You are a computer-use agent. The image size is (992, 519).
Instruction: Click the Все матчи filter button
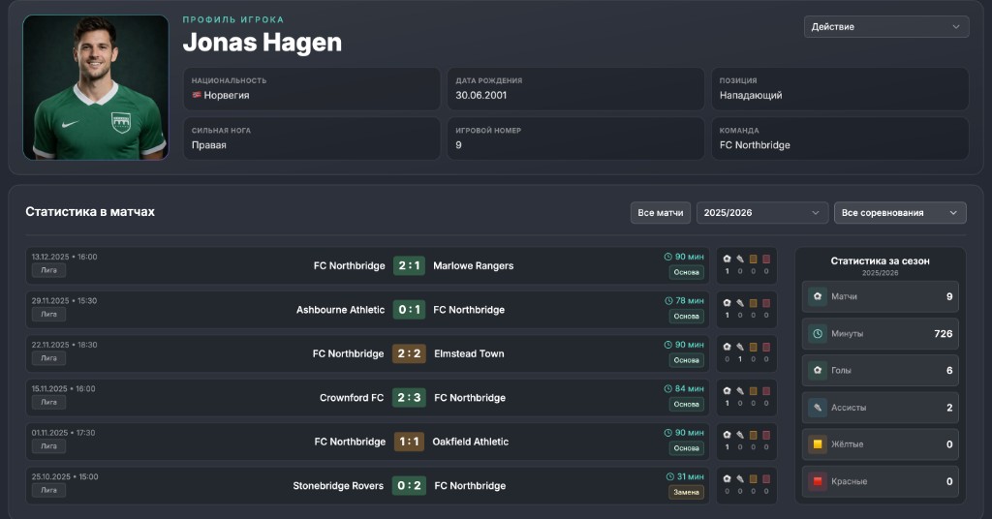(660, 212)
